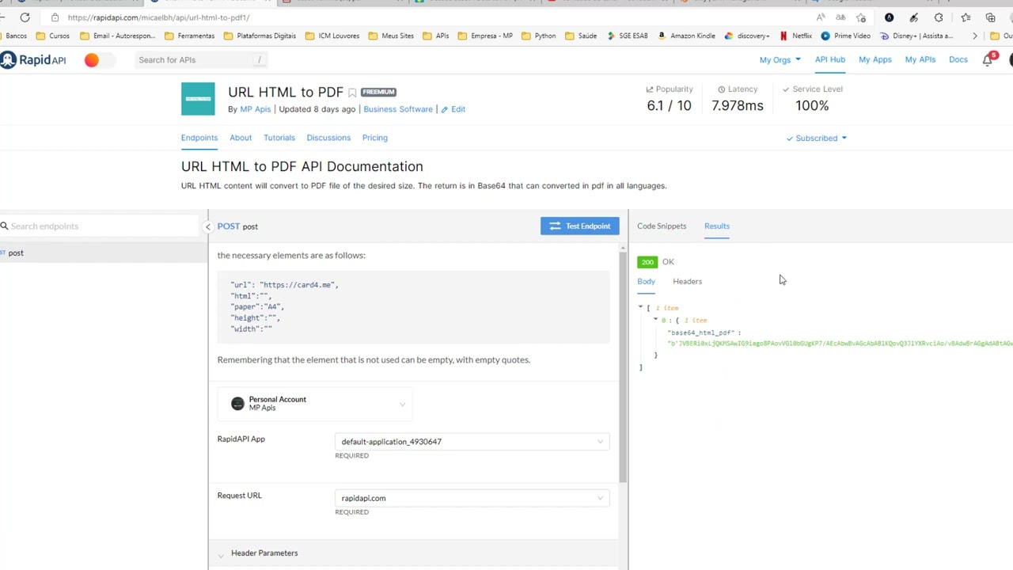Select the Headers response tab
The height and width of the screenshot is (570, 1013).
(687, 282)
